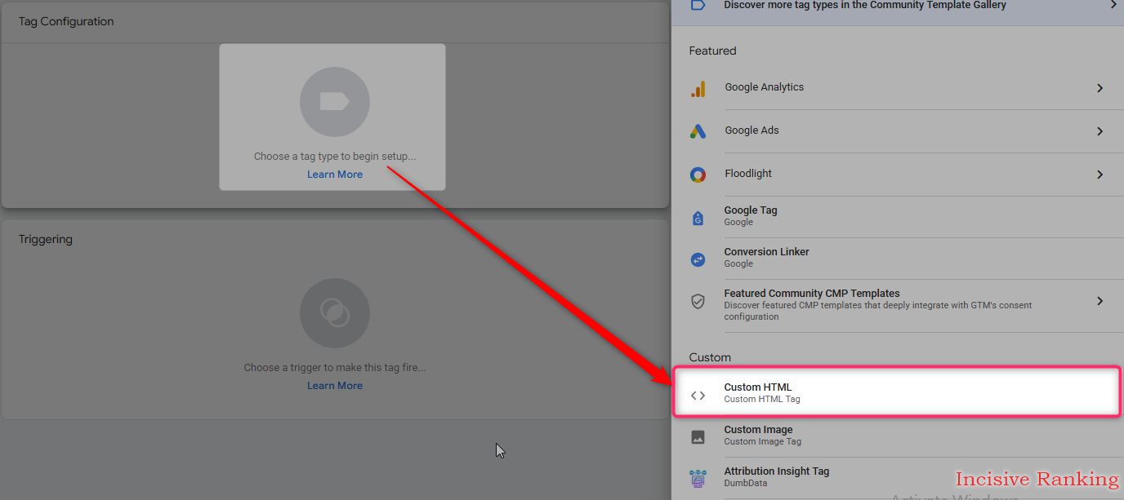Click the Floodlight circular icon

(x=698, y=175)
